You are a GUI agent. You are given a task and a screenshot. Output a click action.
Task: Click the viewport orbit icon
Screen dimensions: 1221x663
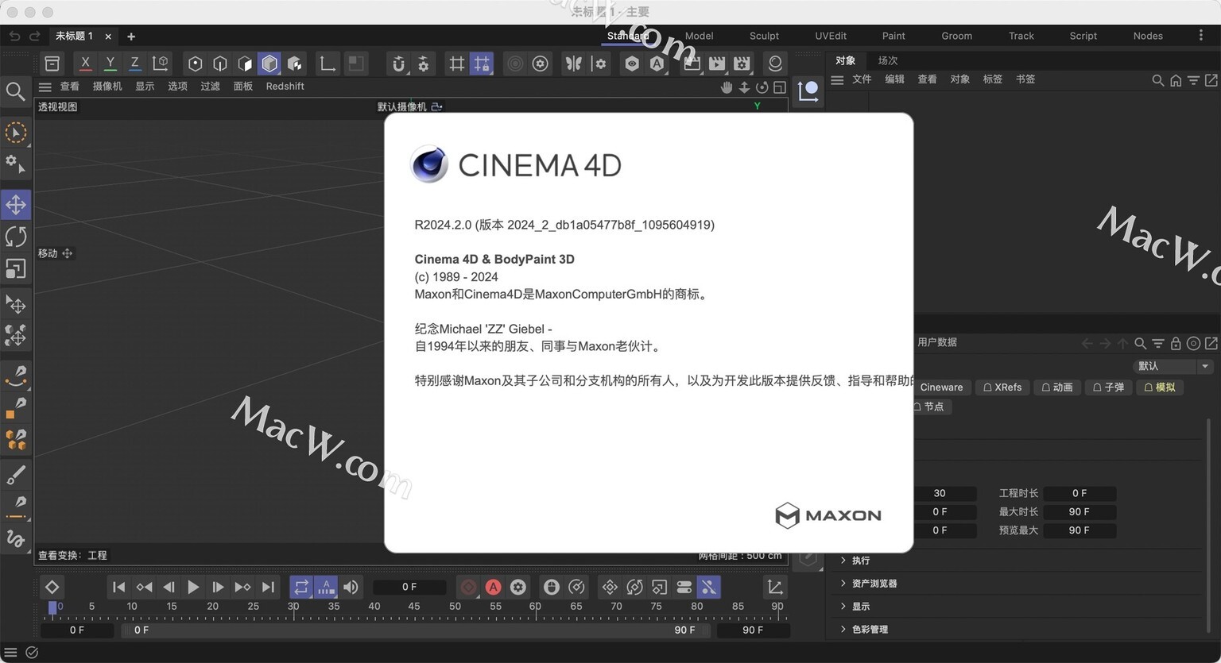click(762, 87)
